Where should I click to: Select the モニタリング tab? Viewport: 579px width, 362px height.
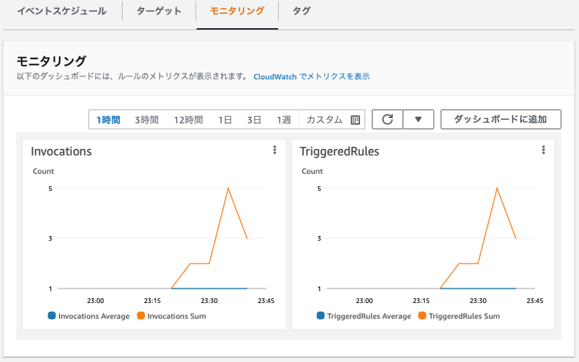tap(237, 11)
